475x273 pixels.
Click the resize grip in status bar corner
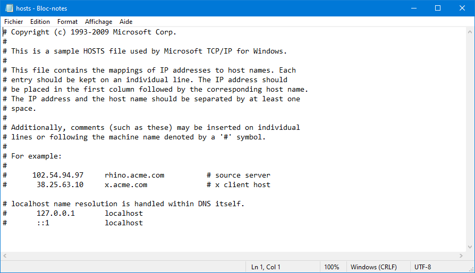pyautogui.click(x=471, y=269)
